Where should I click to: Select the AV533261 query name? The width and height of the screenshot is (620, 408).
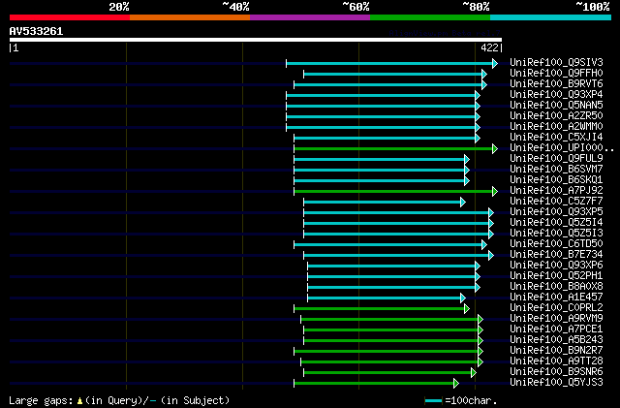36,31
